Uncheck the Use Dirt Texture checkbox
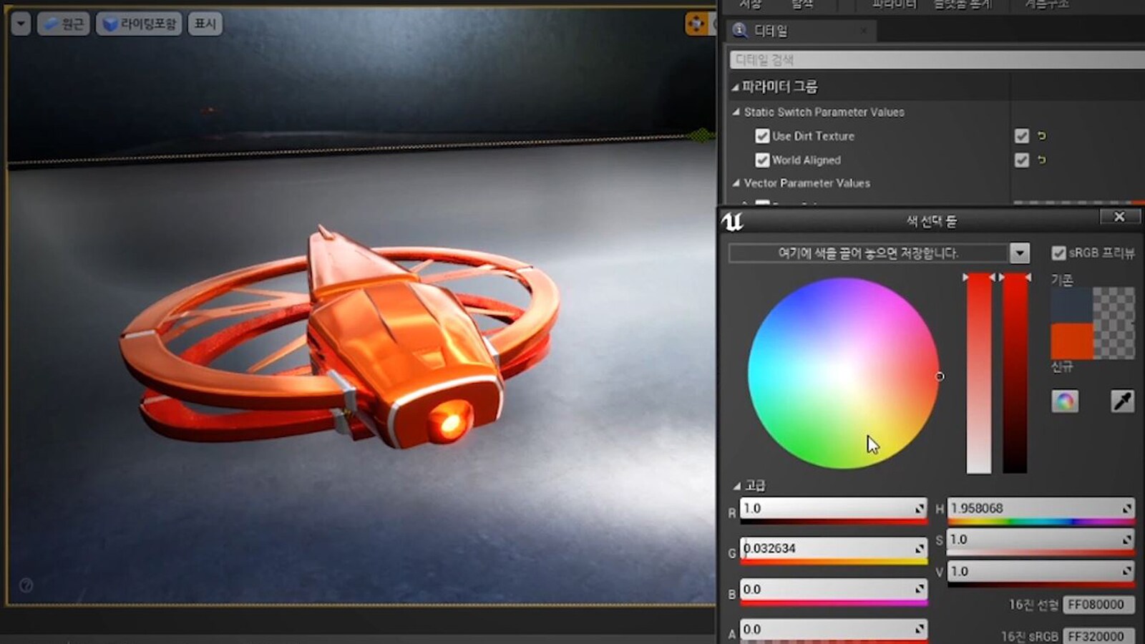This screenshot has width=1145, height=644. coord(762,136)
